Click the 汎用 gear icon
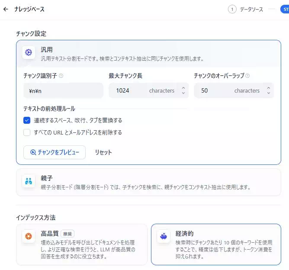Viewport: 289px width, 270px height. tap(29, 53)
